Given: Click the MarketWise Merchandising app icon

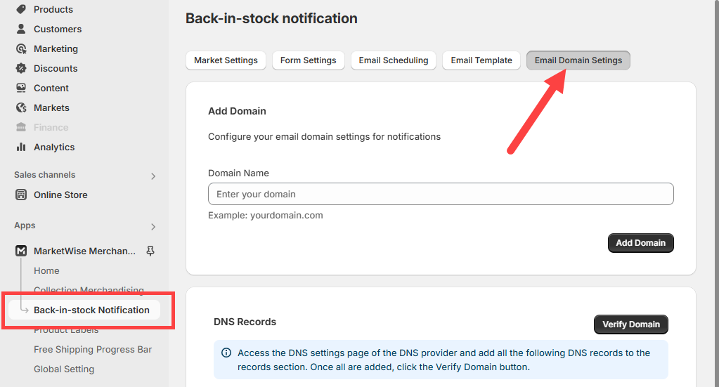Looking at the screenshot, I should coord(21,251).
